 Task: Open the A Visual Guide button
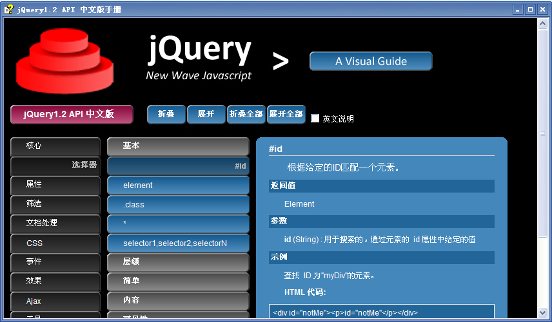371,61
